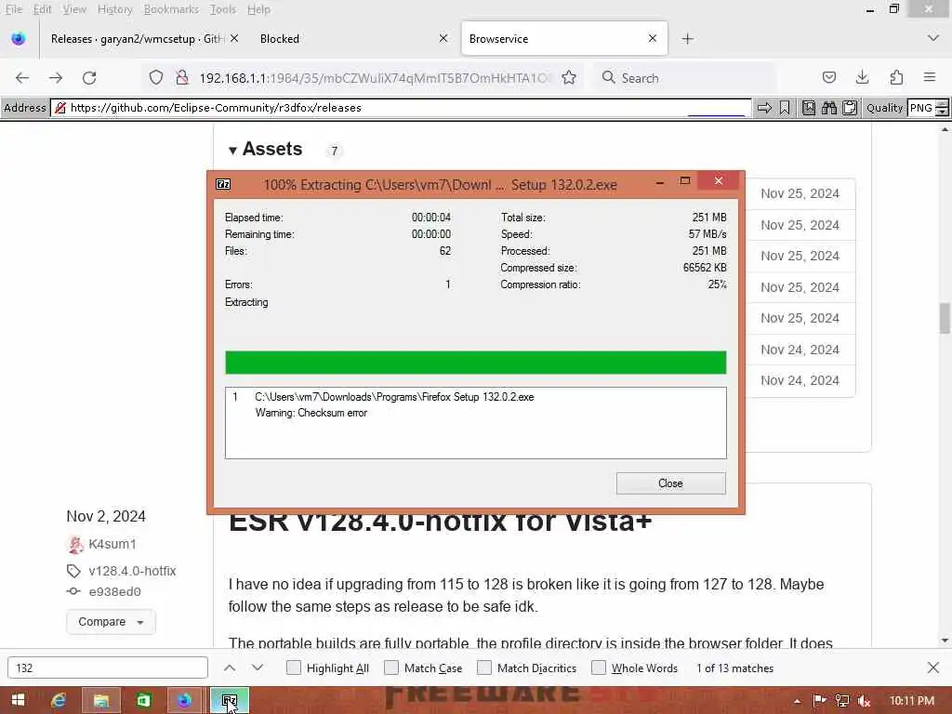This screenshot has width=952, height=714.
Task: Click the Firefox View icon
Action: coord(19,39)
